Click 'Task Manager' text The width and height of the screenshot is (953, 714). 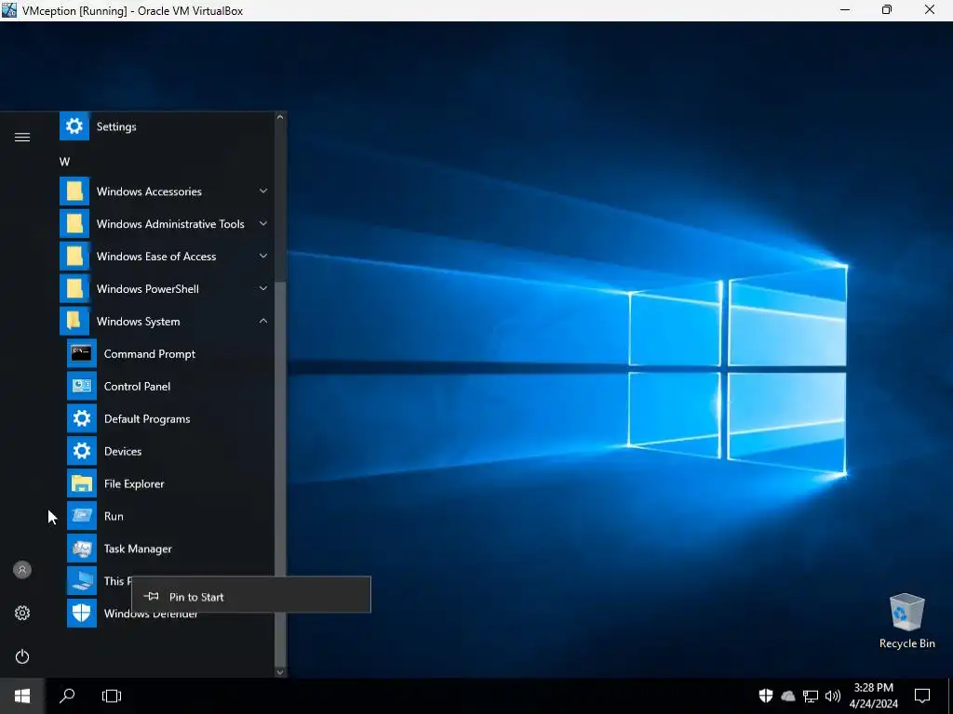click(x=138, y=549)
